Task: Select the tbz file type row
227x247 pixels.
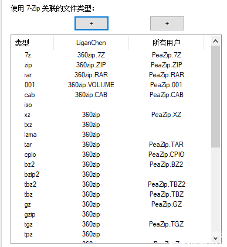Action: (111, 194)
